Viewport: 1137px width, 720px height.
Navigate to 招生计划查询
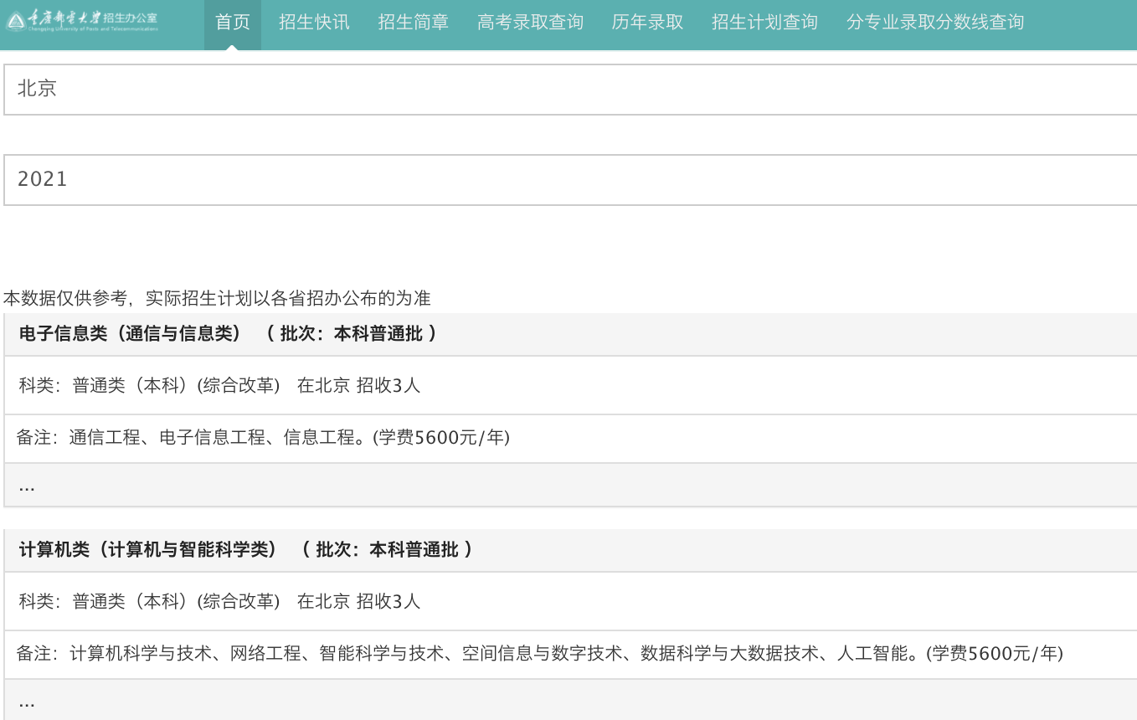764,23
